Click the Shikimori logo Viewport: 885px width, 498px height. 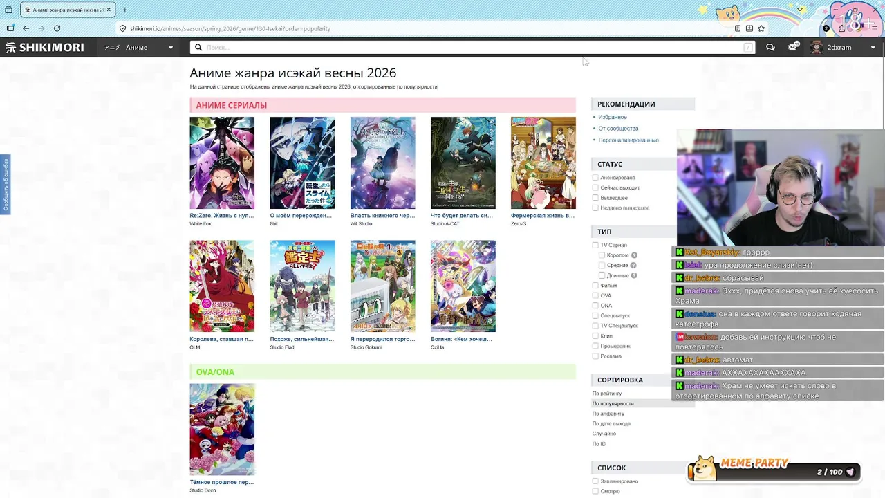point(45,47)
